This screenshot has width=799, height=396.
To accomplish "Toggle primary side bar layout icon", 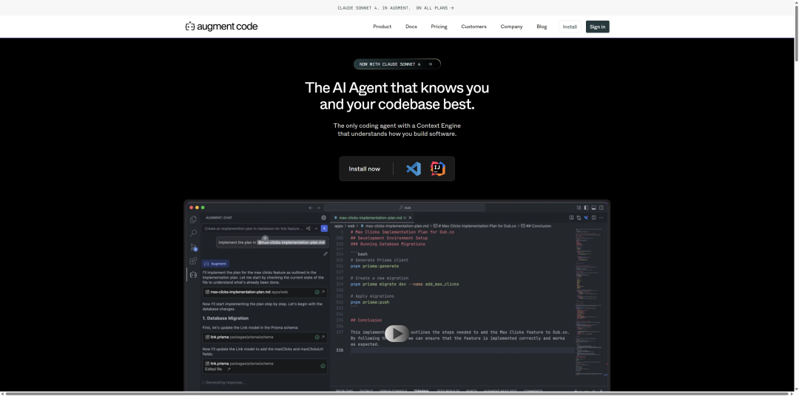I will [586, 208].
